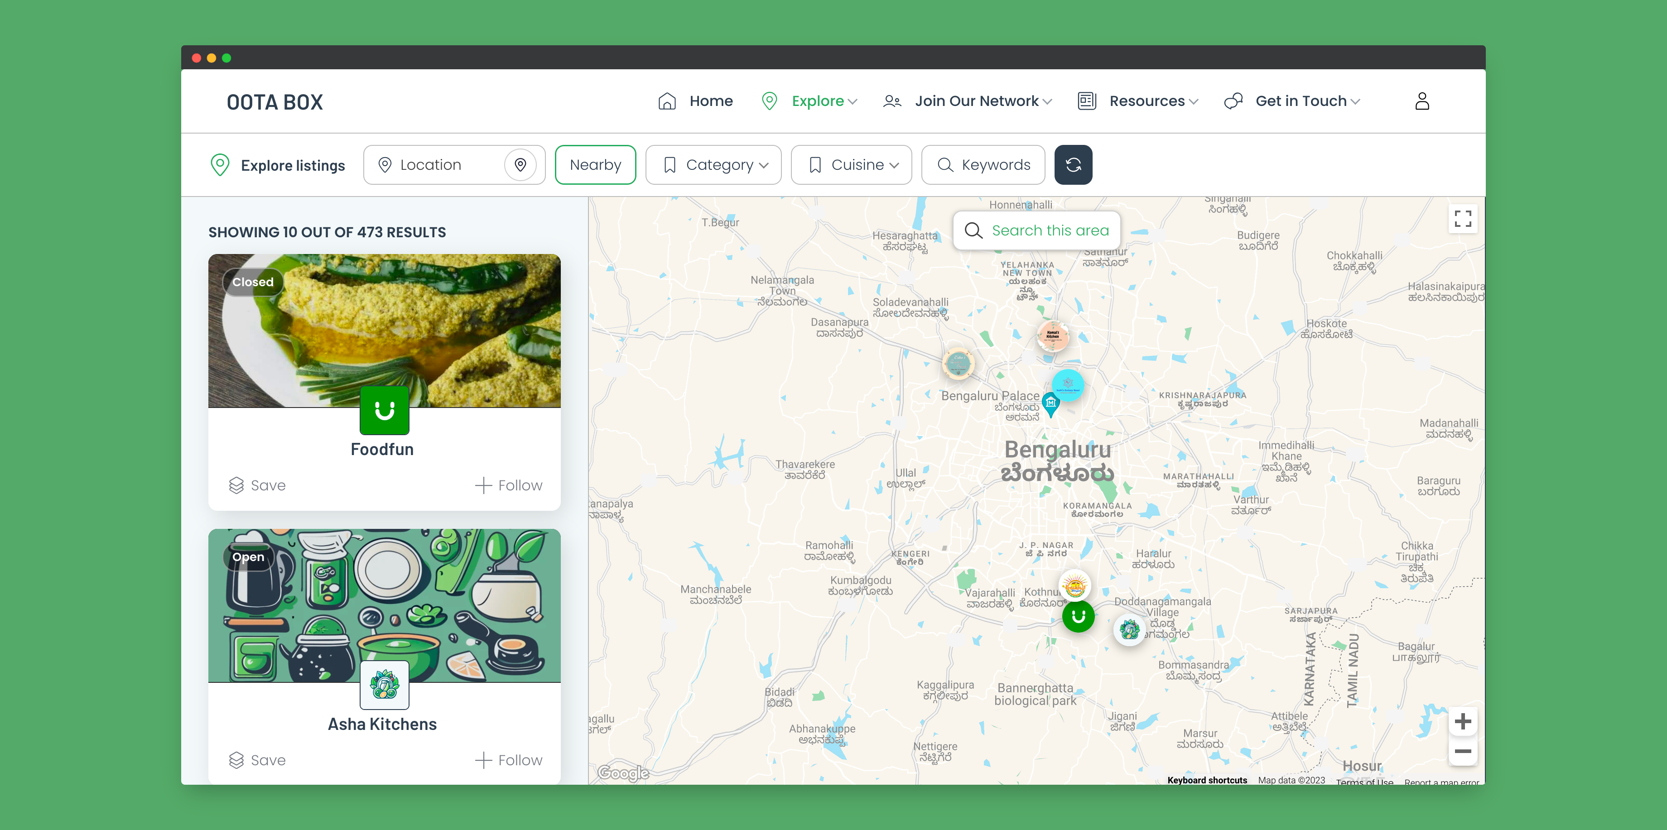Open the map Terms of Use
Image resolution: width=1667 pixels, height=830 pixels.
click(1364, 782)
